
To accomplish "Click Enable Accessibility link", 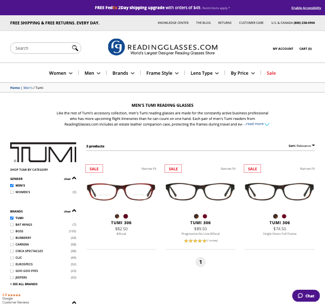I will pyautogui.click(x=306, y=8).
